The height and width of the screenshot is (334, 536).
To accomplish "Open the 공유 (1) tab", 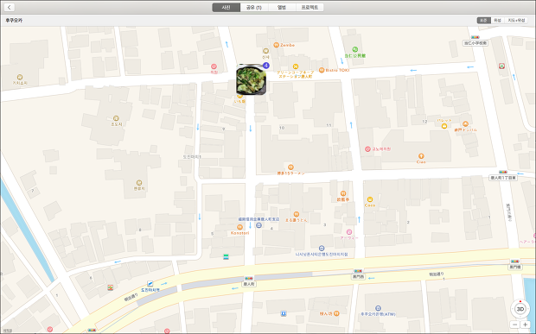I will click(254, 7).
